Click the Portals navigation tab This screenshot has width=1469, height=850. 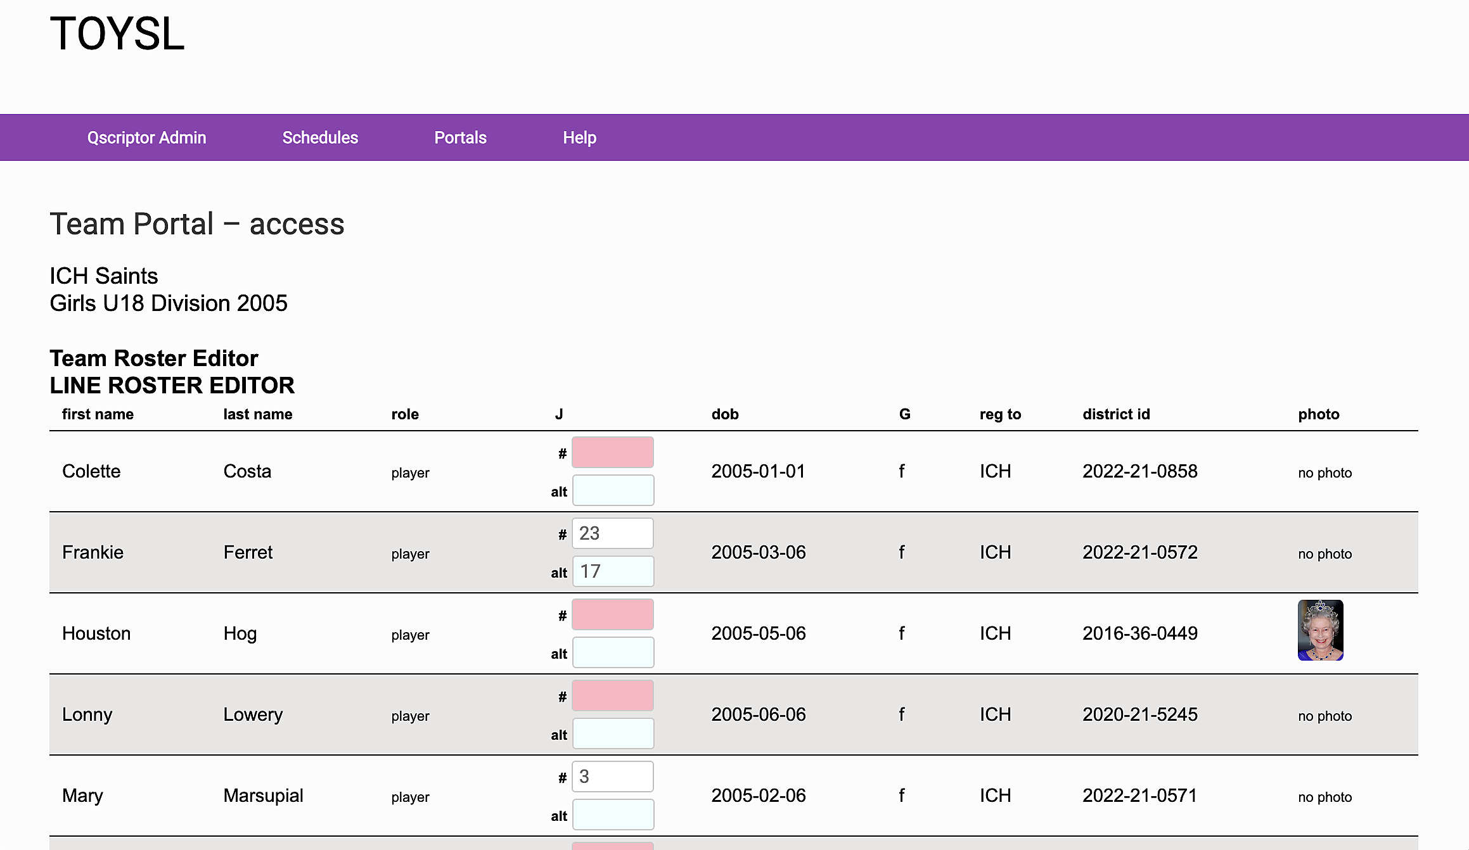click(459, 137)
